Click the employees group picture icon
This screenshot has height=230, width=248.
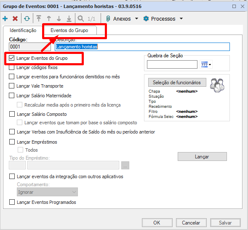217,86
